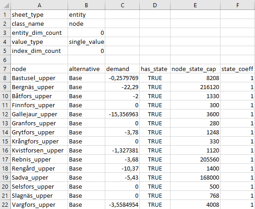Select row 6 header

(x=5, y=60)
